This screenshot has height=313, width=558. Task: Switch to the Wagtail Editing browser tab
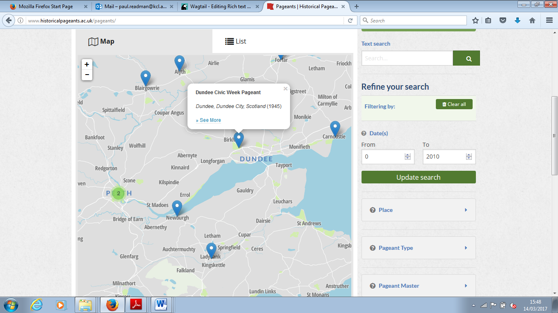click(x=221, y=7)
